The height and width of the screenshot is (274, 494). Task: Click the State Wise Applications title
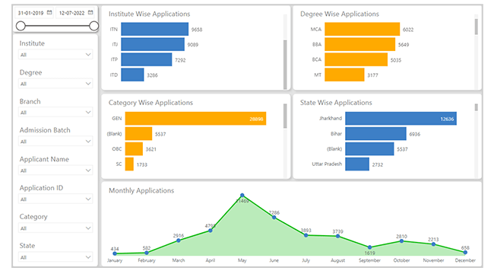[336, 103]
